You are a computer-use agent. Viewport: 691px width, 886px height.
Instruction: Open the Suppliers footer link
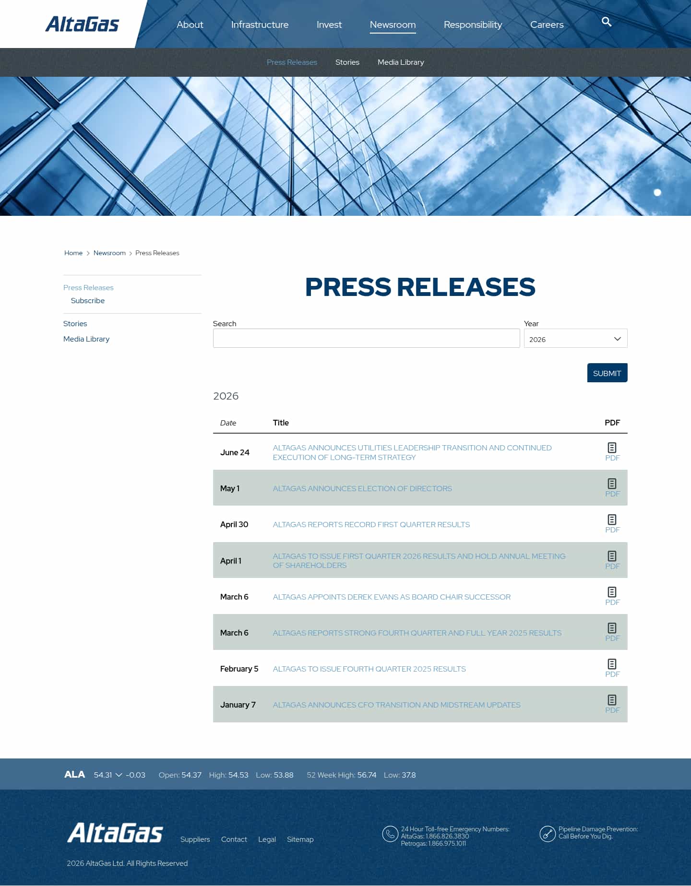(195, 839)
